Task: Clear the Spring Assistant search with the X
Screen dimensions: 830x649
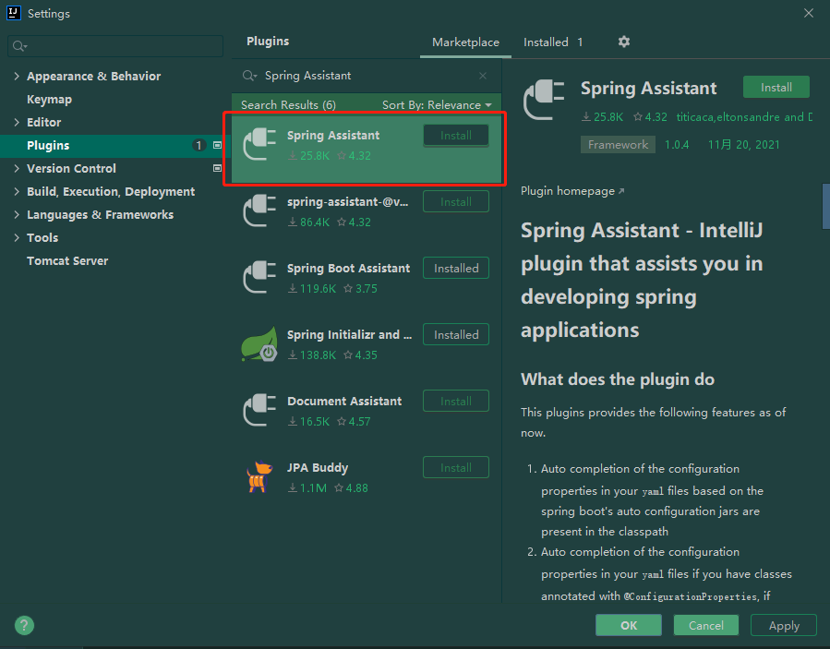Action: (483, 75)
